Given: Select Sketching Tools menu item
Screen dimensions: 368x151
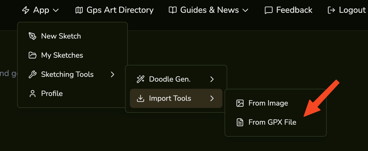Looking at the screenshot, I should pyautogui.click(x=72, y=74).
